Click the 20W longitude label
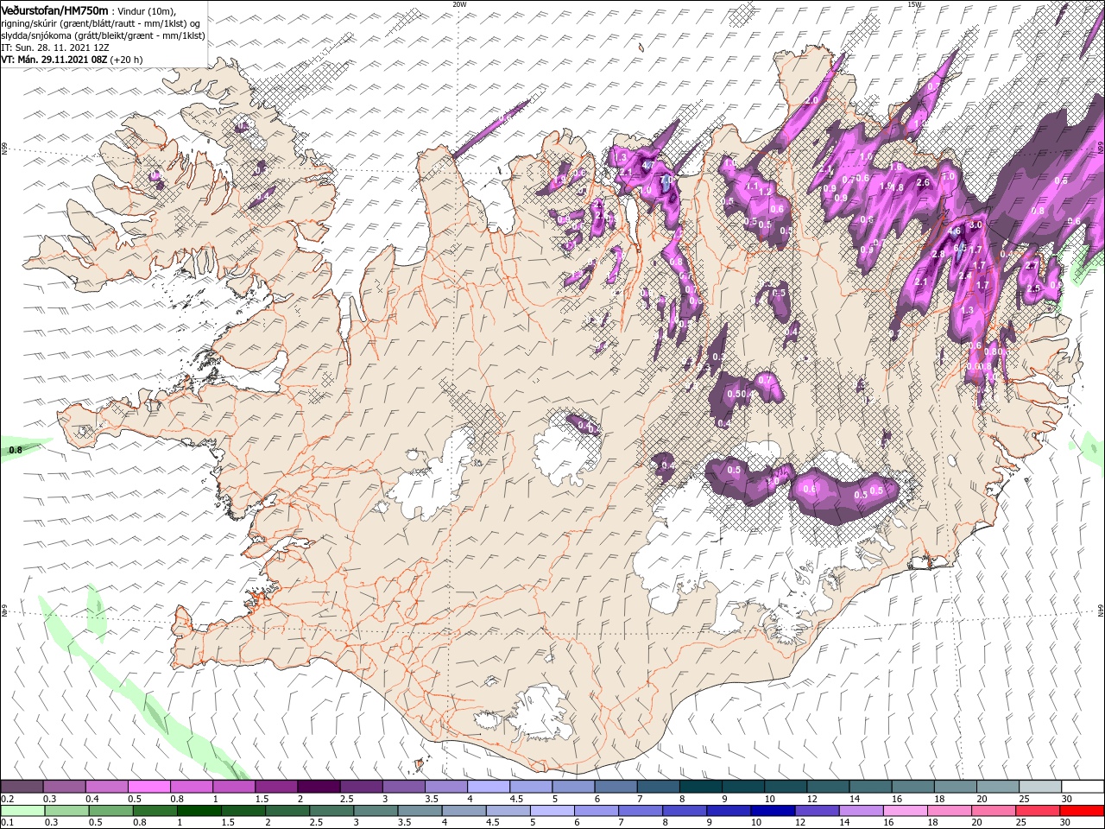The width and height of the screenshot is (1105, 829). pos(459,4)
